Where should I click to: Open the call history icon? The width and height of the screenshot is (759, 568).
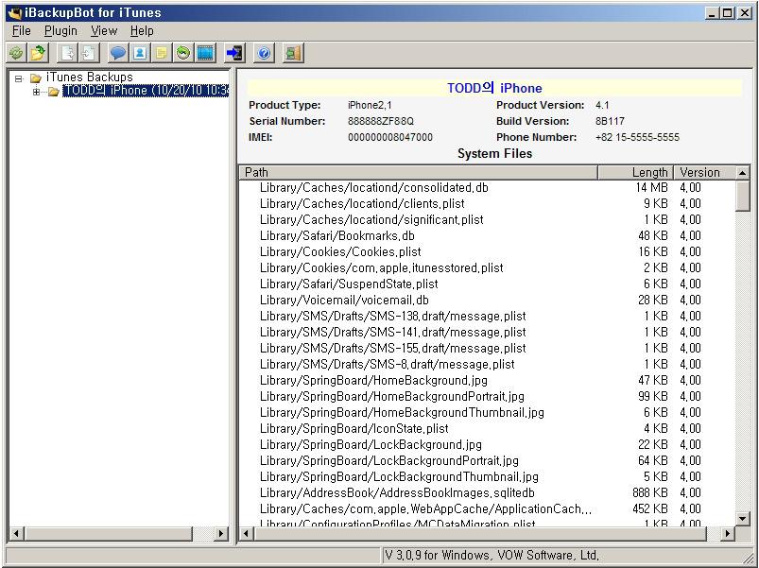pyautogui.click(x=183, y=53)
